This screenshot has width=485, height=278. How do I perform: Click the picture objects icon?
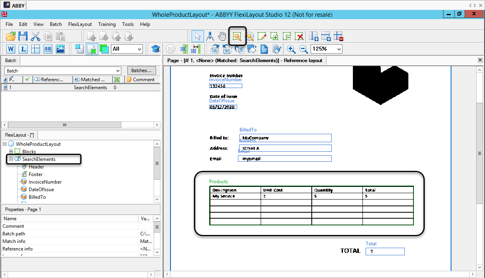pyautogui.click(x=60, y=49)
